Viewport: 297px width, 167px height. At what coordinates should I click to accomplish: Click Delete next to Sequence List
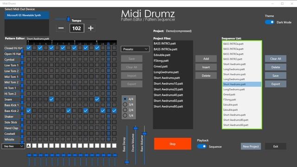click(276, 67)
